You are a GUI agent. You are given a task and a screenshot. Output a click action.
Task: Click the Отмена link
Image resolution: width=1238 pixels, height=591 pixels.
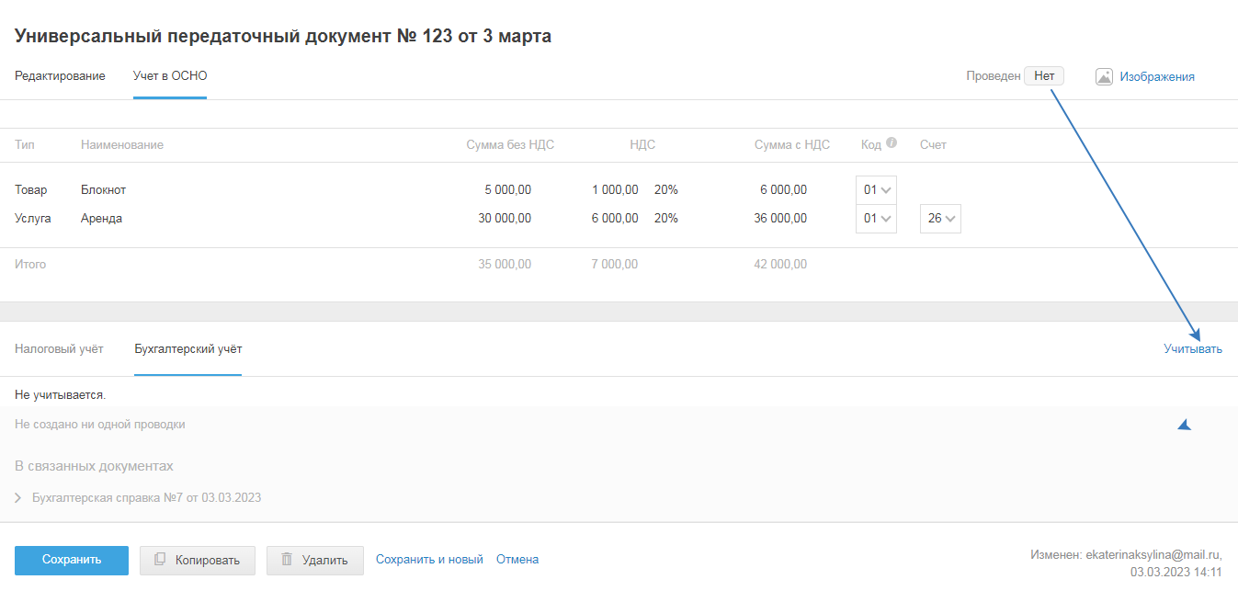coord(517,559)
